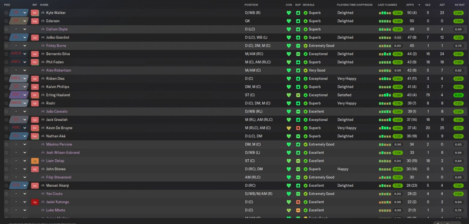Viewport: 469px width, 224px height.
Task: Click Jadel Katongo's red Inj injury icon
Action: click(x=35, y=202)
